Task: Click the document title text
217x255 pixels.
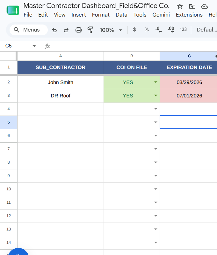Action: point(96,6)
